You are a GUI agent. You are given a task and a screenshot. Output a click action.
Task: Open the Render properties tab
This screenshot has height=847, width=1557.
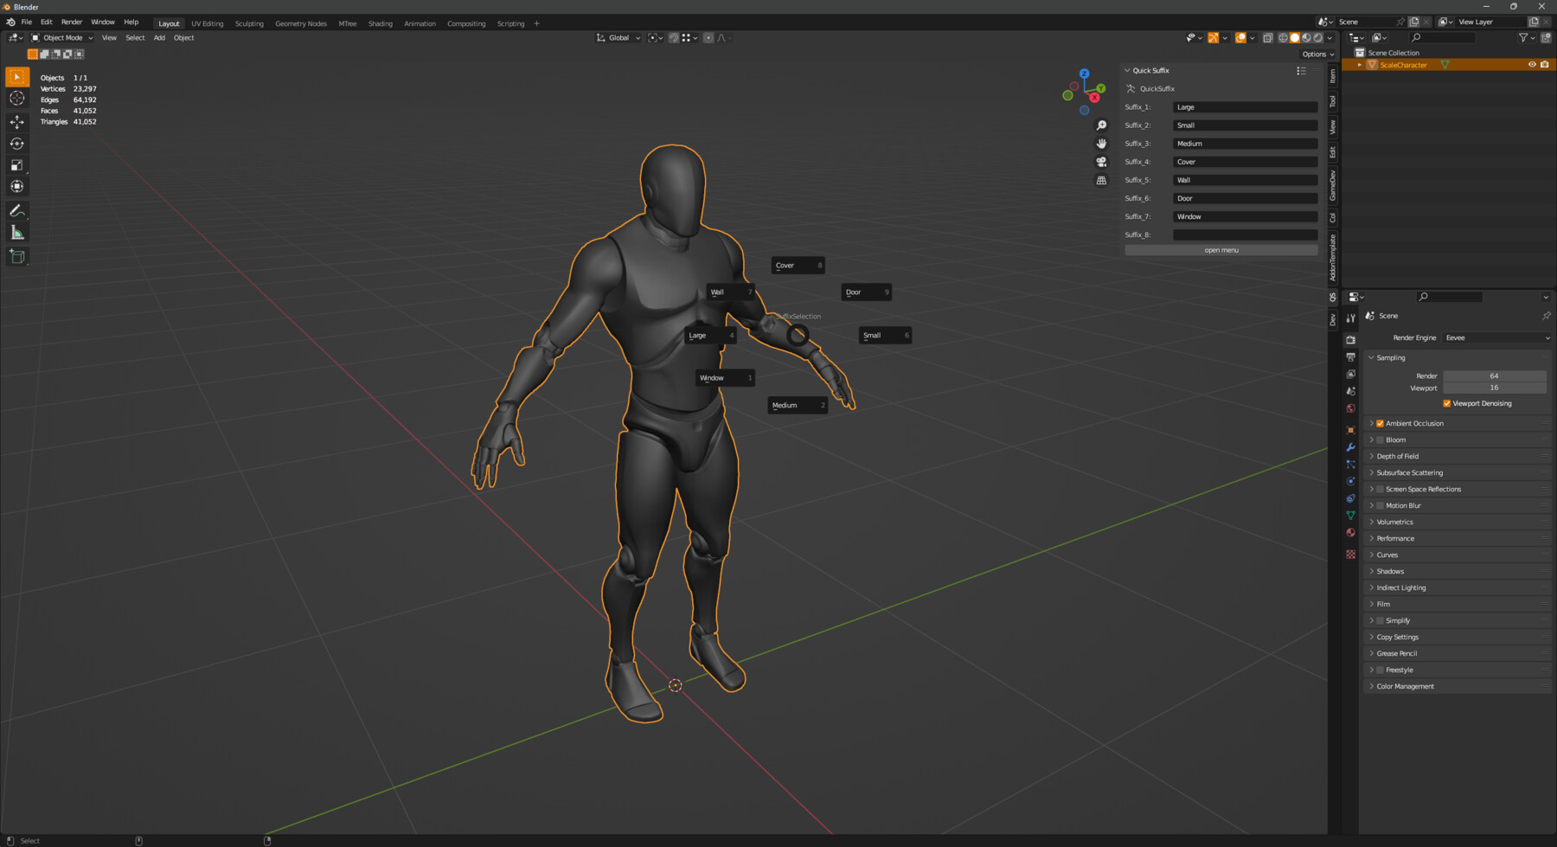click(1350, 339)
